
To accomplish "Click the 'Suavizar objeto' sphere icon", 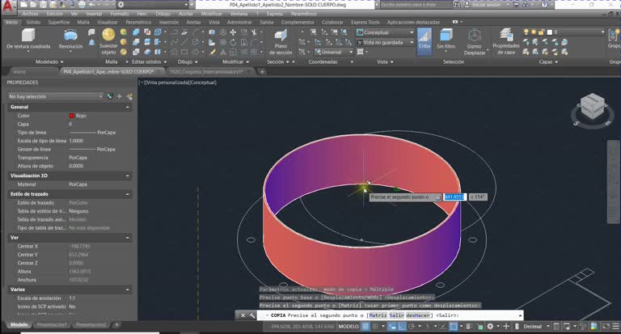I will point(108,35).
